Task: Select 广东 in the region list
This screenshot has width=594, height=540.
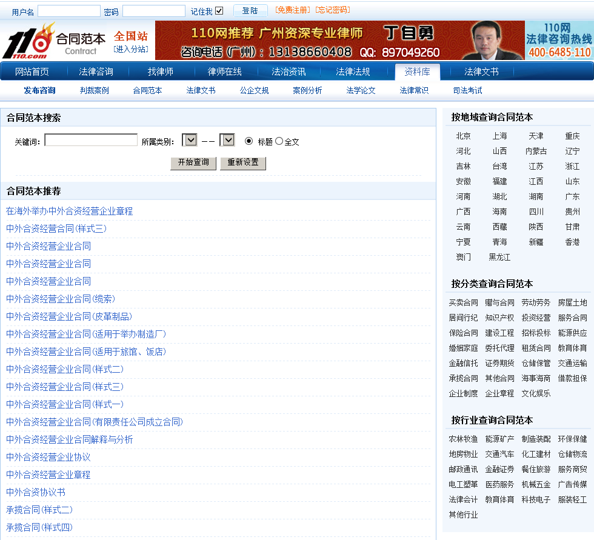Action: (x=572, y=196)
